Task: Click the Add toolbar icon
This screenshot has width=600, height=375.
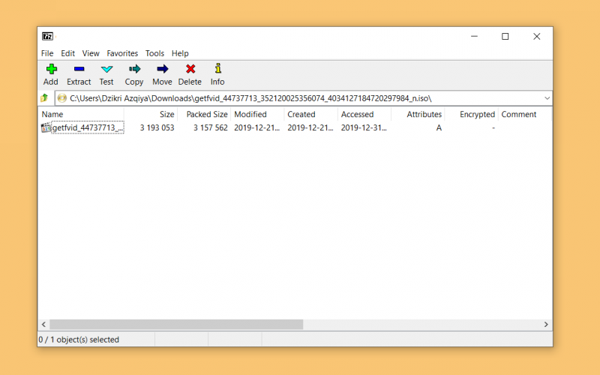Action: tap(51, 69)
